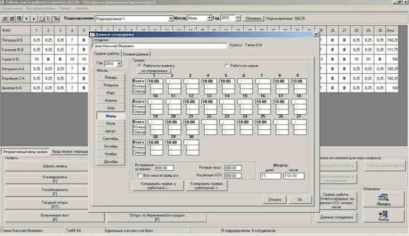
Task: Select the 'Работа по норме' radio button
Action: 227,65
